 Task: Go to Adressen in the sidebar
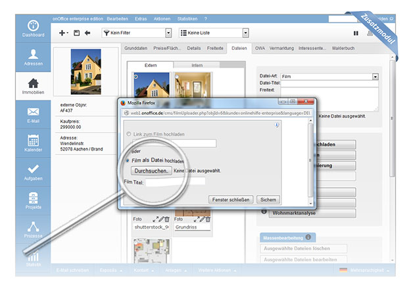33,57
